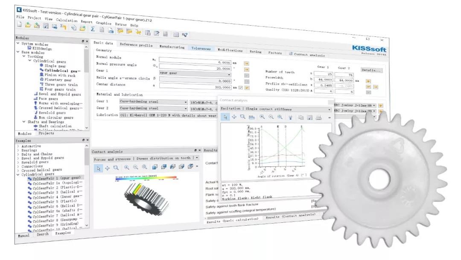Choose the pan tool above the stiffness graph
The width and height of the screenshot is (461, 260).
pos(234,117)
